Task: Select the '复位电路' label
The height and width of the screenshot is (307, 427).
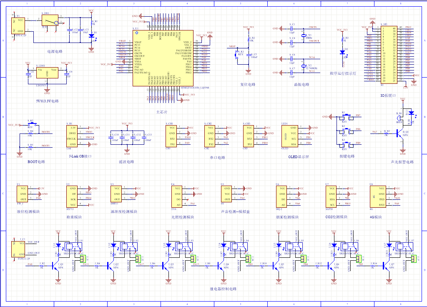Action: [248, 84]
